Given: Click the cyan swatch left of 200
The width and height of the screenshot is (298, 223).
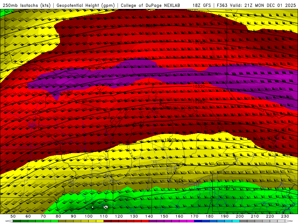Looking at the screenshot, I should [236, 221].
